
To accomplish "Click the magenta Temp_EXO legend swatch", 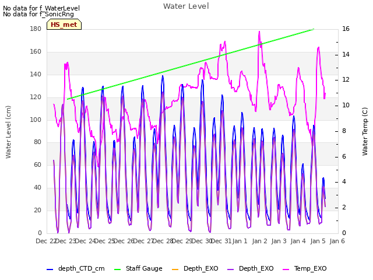I will coord(286,269).
